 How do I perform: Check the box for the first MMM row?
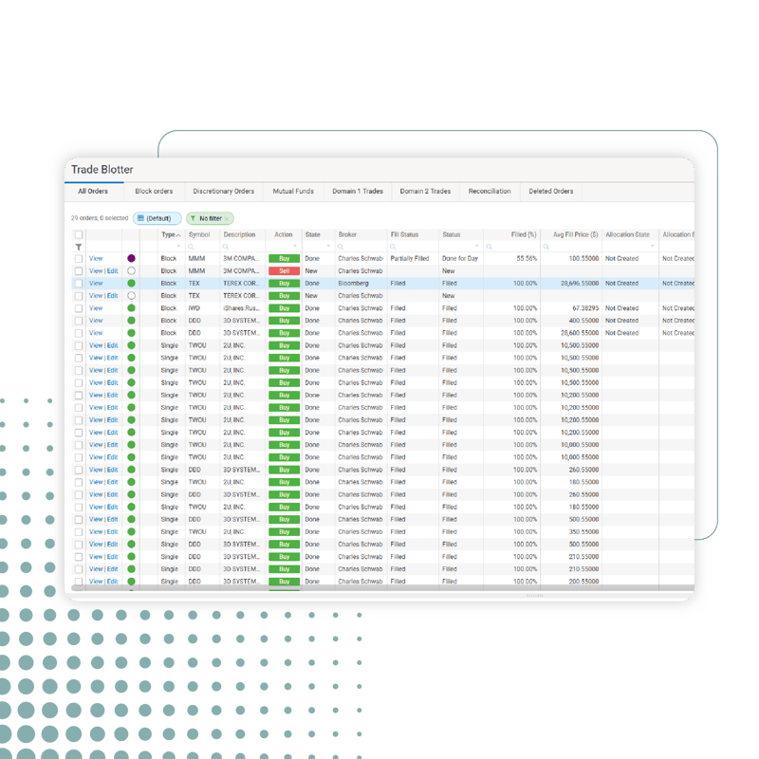coord(79,258)
